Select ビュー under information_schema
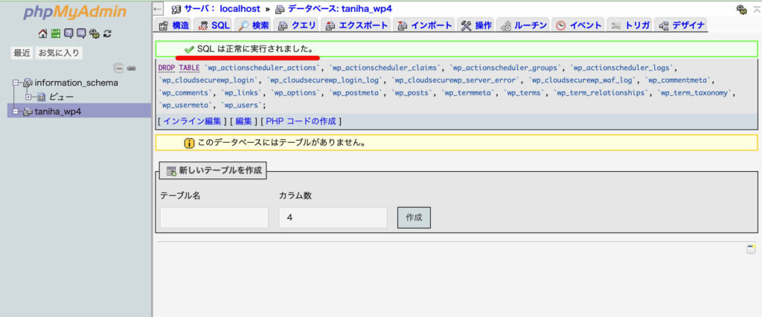This screenshot has height=317, width=762. tap(61, 97)
